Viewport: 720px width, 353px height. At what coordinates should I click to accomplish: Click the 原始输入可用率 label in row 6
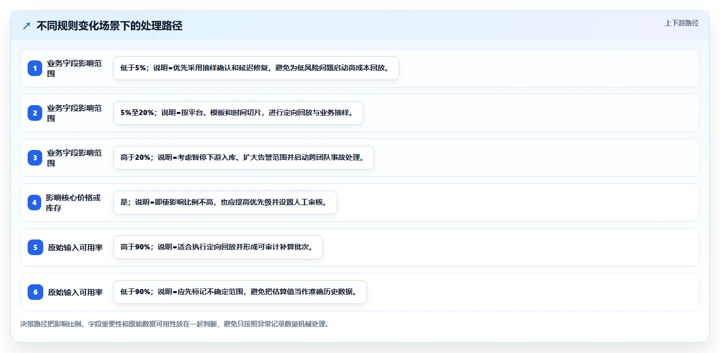[x=75, y=292]
